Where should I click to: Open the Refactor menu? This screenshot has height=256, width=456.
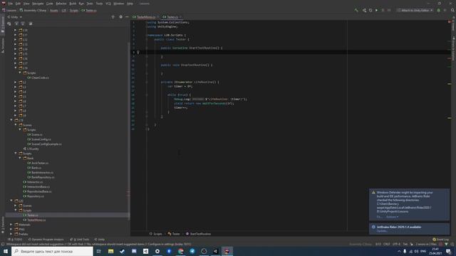61,4
